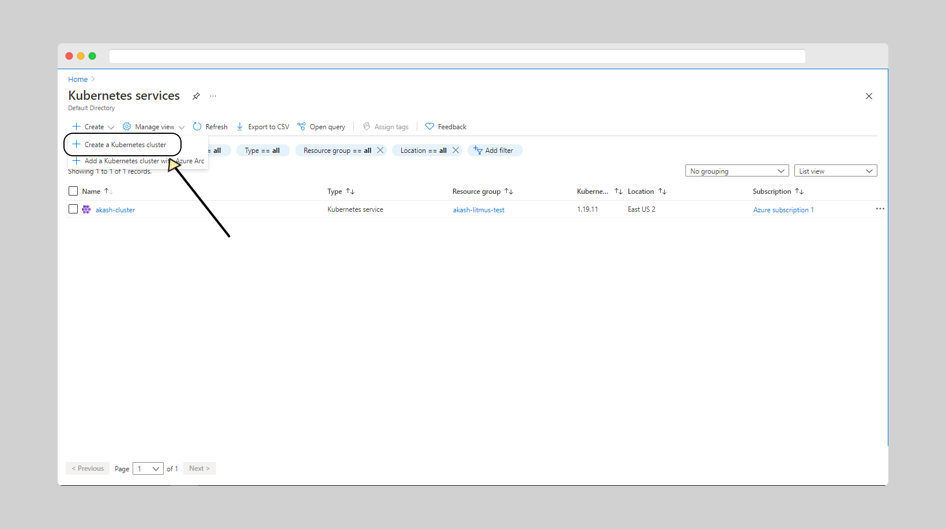
Task: Sort by Type column
Action: point(341,192)
